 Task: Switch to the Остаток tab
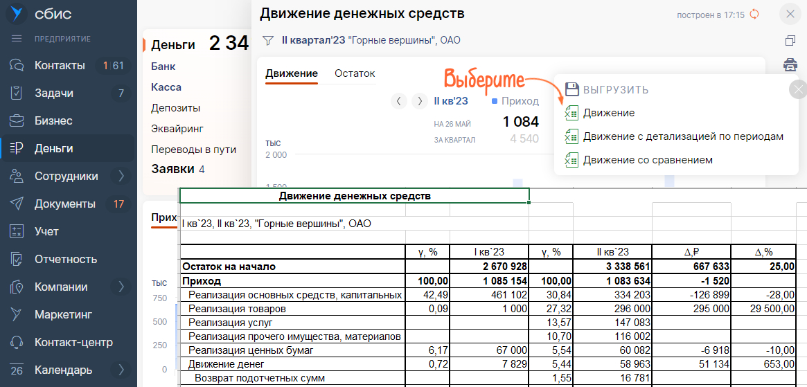355,73
